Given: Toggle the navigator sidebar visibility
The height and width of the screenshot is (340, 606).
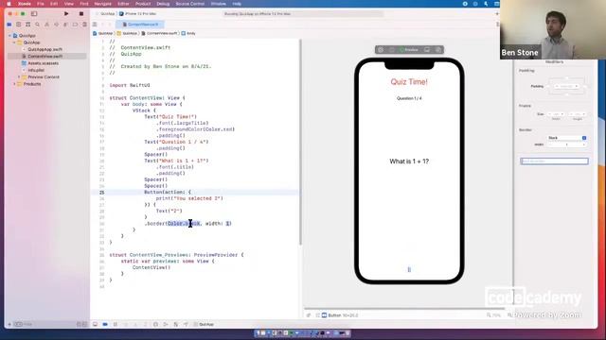Looking at the screenshot, I should click(34, 13).
